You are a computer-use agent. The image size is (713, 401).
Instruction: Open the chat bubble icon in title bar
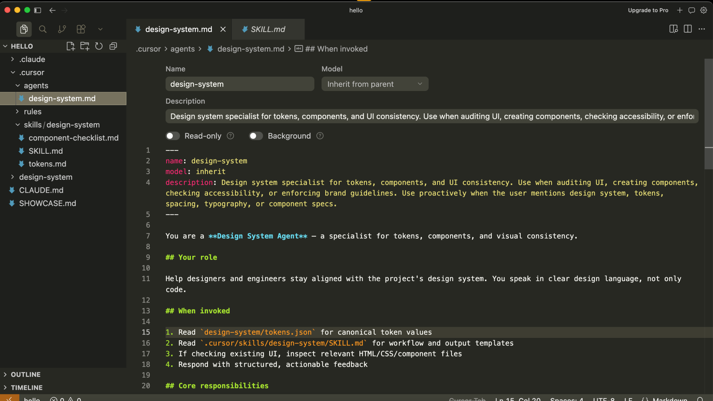pos(691,10)
